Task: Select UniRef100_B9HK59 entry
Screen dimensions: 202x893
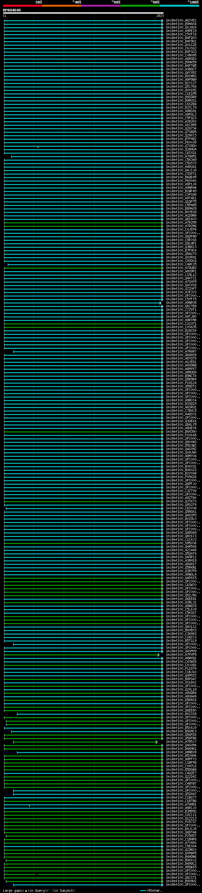Action: coord(181,62)
